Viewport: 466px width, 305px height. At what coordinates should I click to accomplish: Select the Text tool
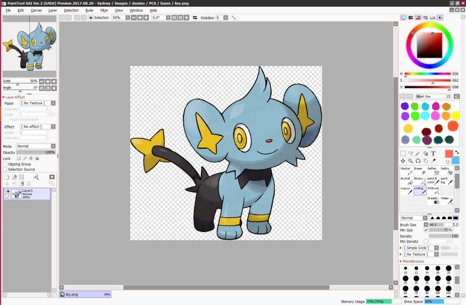[x=433, y=153]
